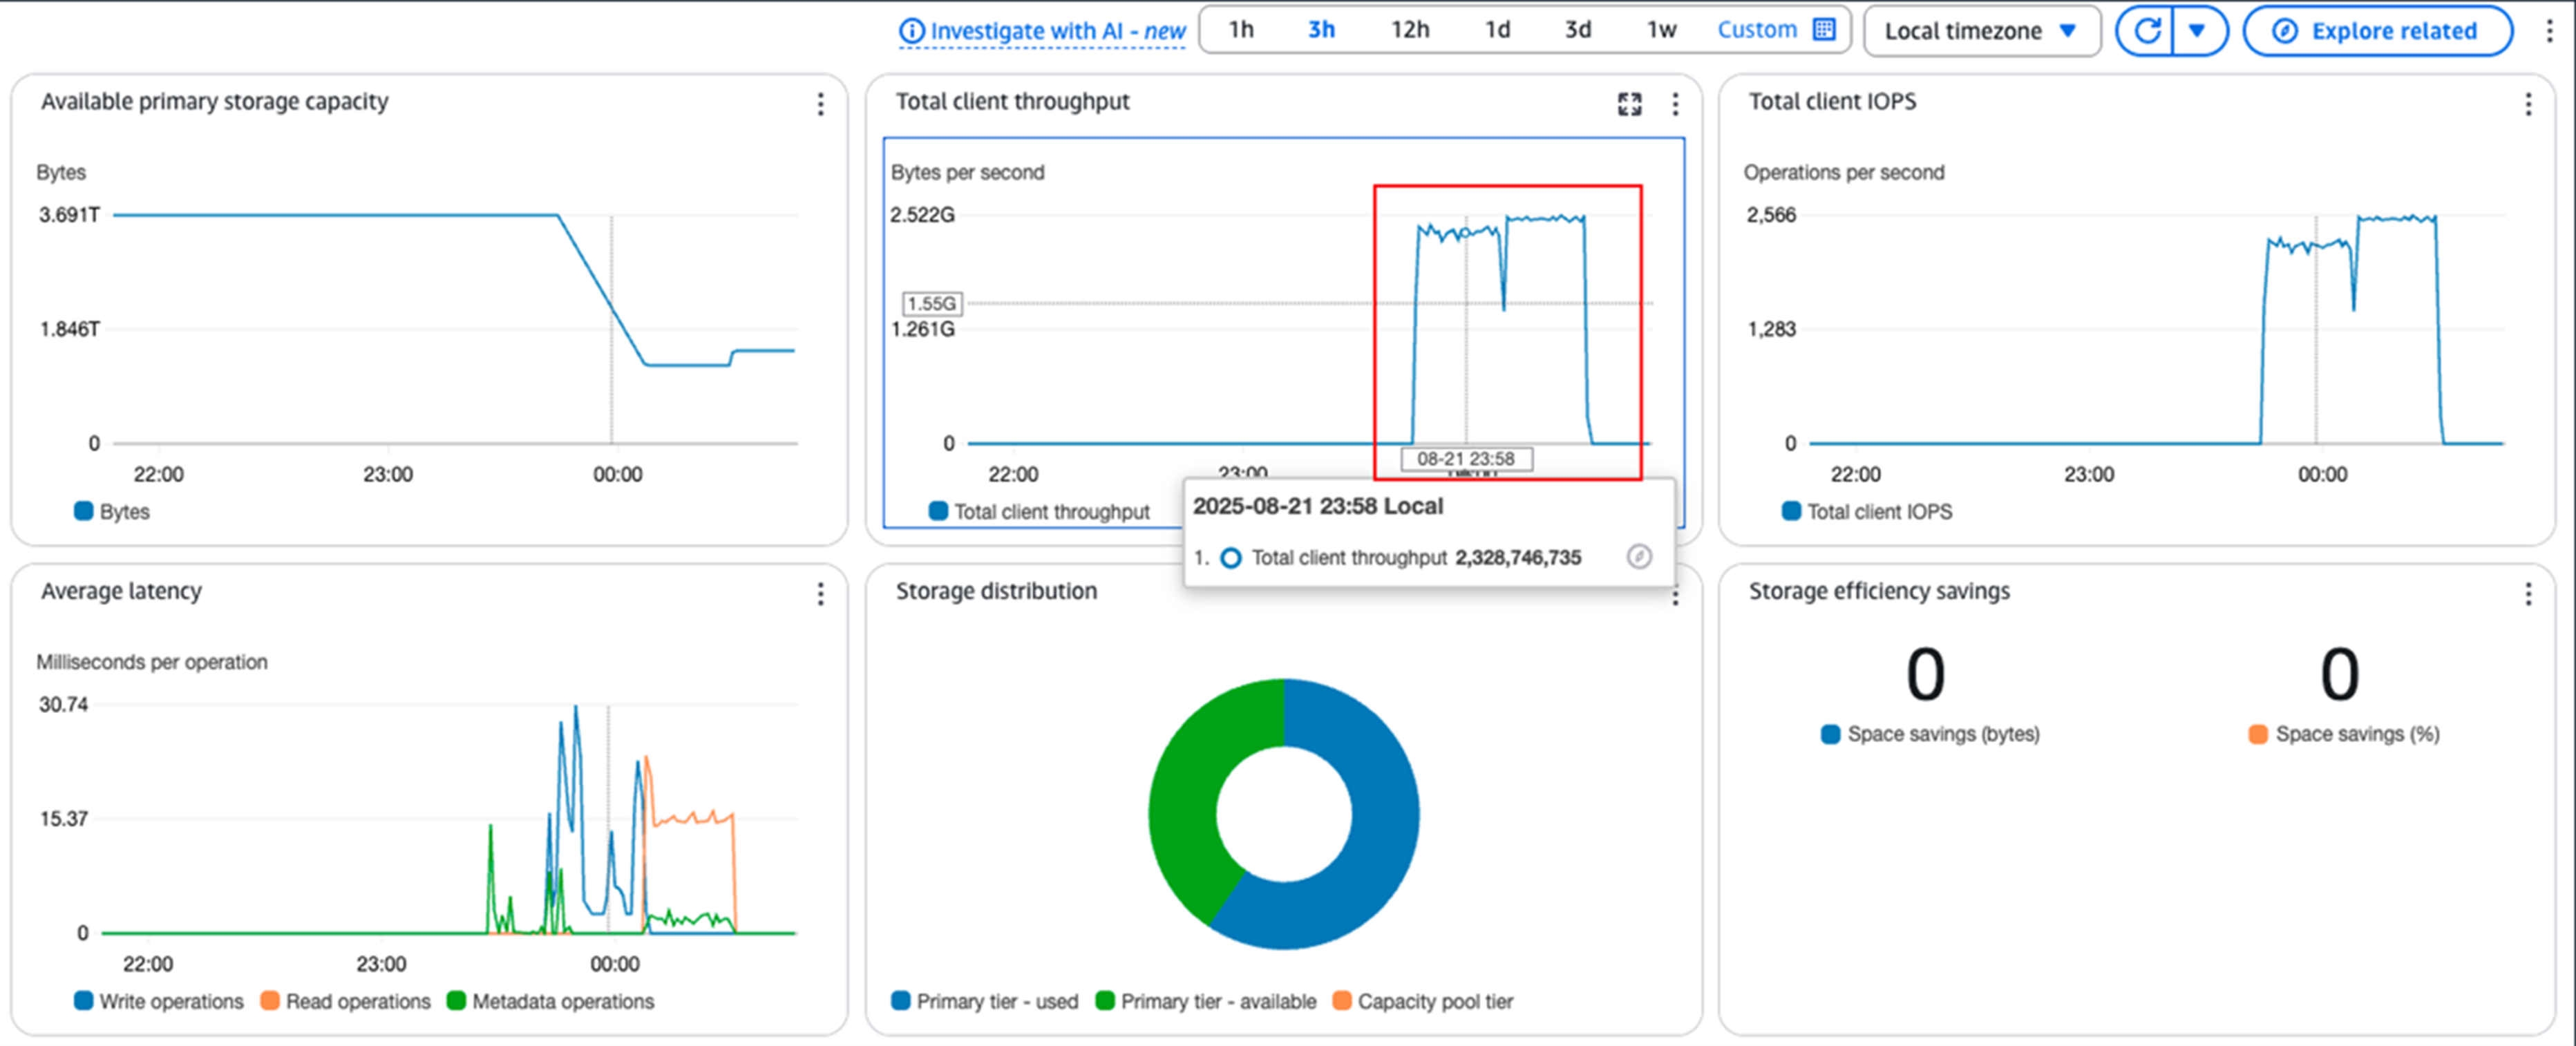Open Average latency widget options menu
Image resolution: width=2576 pixels, height=1046 pixels.
pos(820,594)
